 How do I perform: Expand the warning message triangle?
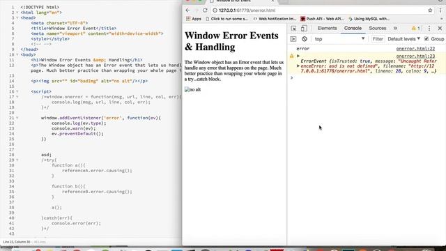pos(298,56)
